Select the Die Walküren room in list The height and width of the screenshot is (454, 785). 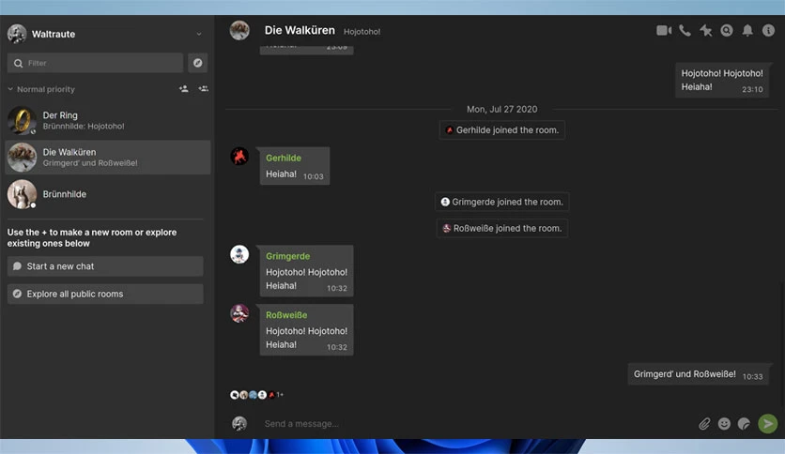(108, 158)
